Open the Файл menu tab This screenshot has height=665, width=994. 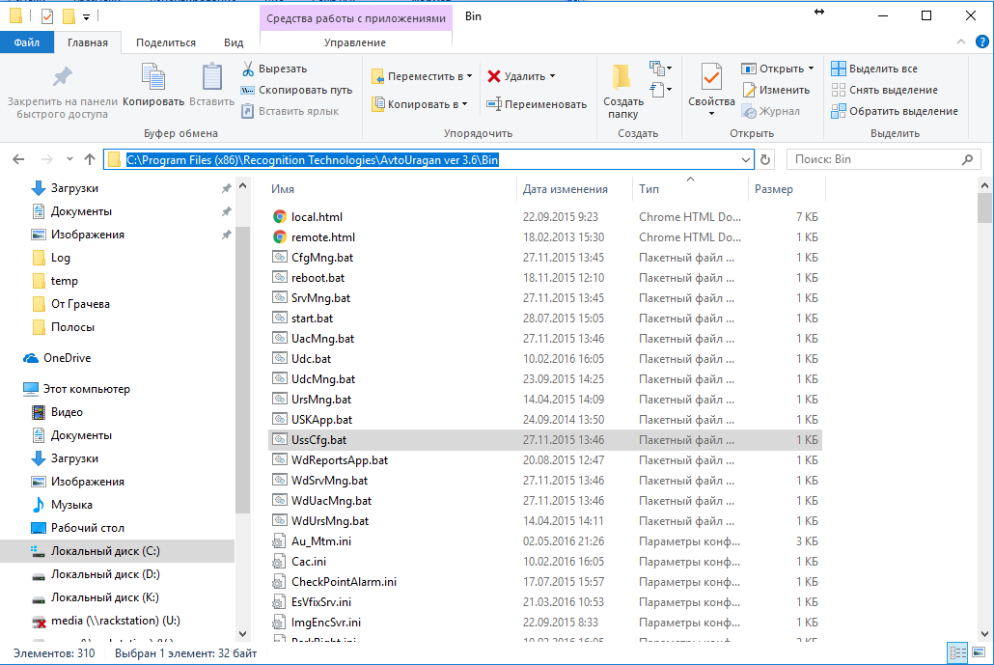click(x=27, y=42)
